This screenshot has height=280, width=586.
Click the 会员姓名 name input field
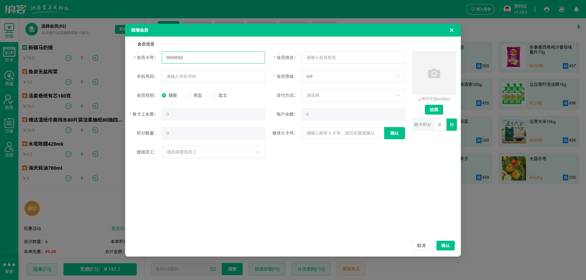coord(353,58)
